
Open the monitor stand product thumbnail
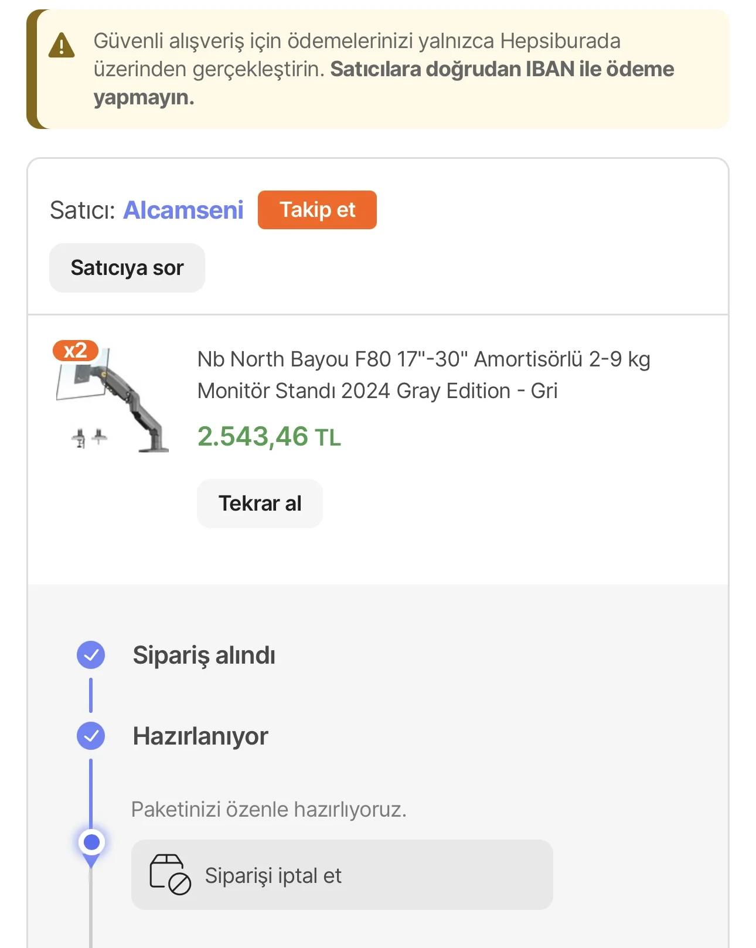coord(113,400)
